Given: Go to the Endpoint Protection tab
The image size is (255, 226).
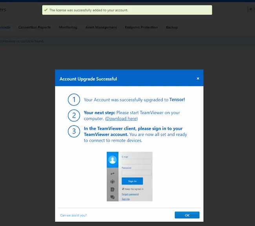Looking at the screenshot, I should (x=141, y=27).
